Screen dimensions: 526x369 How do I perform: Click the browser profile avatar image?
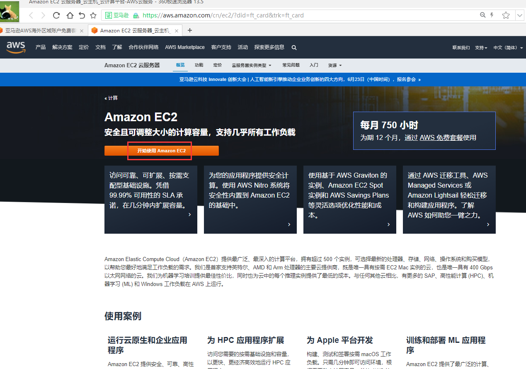[x=10, y=11]
